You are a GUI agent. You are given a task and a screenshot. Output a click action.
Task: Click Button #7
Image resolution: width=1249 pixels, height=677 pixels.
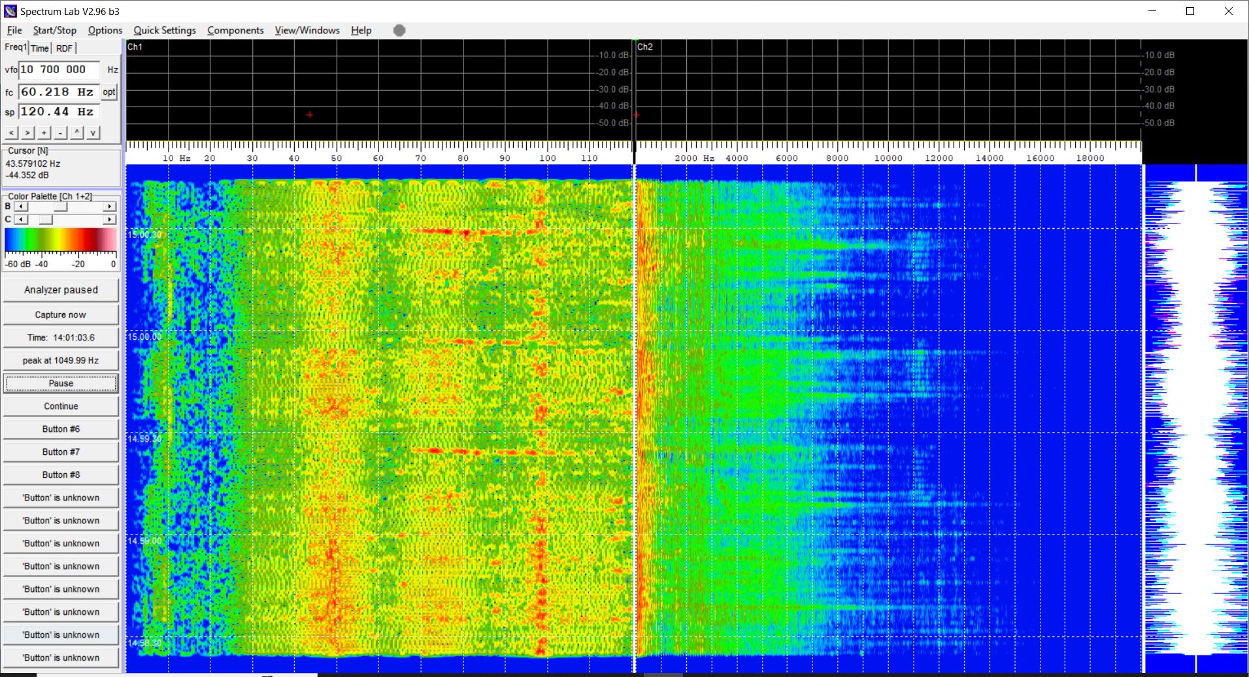[61, 452]
